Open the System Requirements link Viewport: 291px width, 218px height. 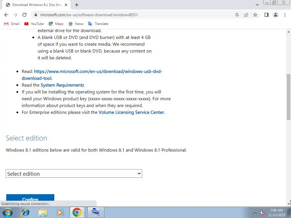click(62, 85)
